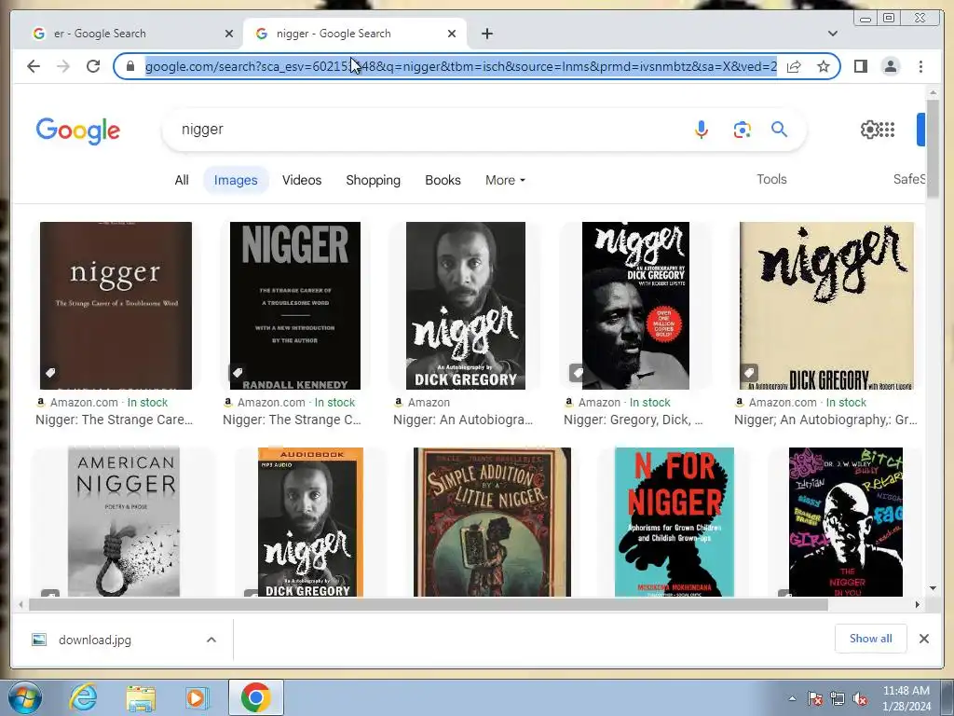Image resolution: width=954 pixels, height=716 pixels.
Task: Go to the Google logo homepage
Action: click(78, 131)
